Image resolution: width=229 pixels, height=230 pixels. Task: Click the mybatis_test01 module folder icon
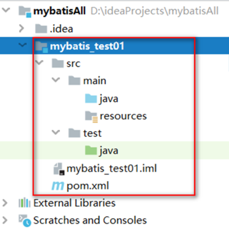coord(42,46)
